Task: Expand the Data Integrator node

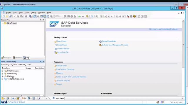Action: tap(2, 71)
